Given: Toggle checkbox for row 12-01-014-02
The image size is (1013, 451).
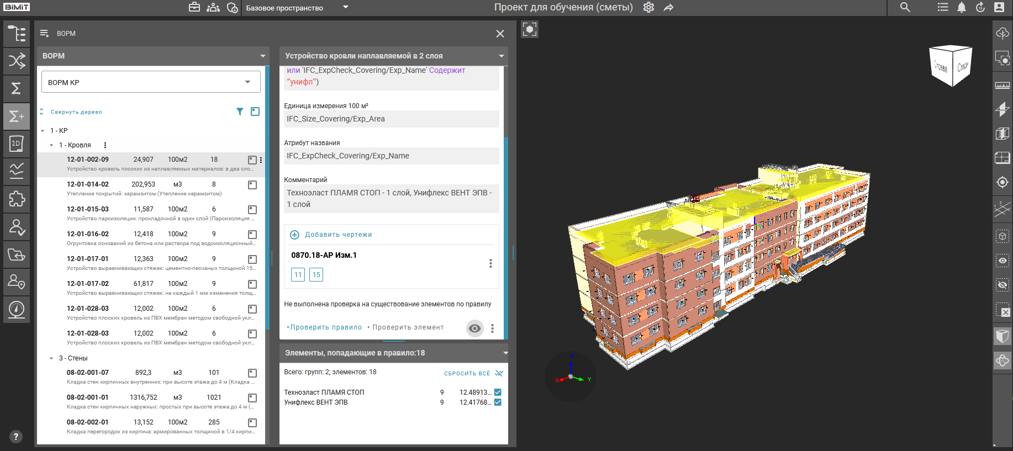Looking at the screenshot, I should (x=252, y=185).
